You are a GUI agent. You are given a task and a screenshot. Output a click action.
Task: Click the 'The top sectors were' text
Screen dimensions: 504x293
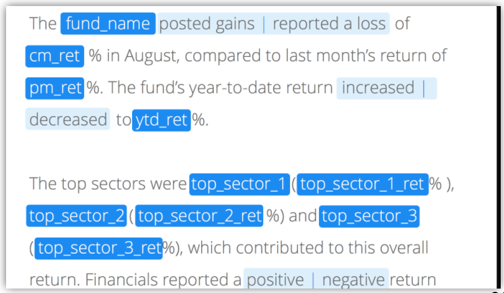pos(108,184)
